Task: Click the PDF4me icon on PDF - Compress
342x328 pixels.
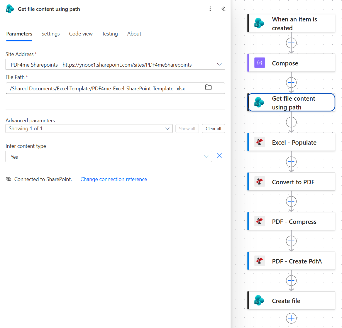Action: point(260,221)
